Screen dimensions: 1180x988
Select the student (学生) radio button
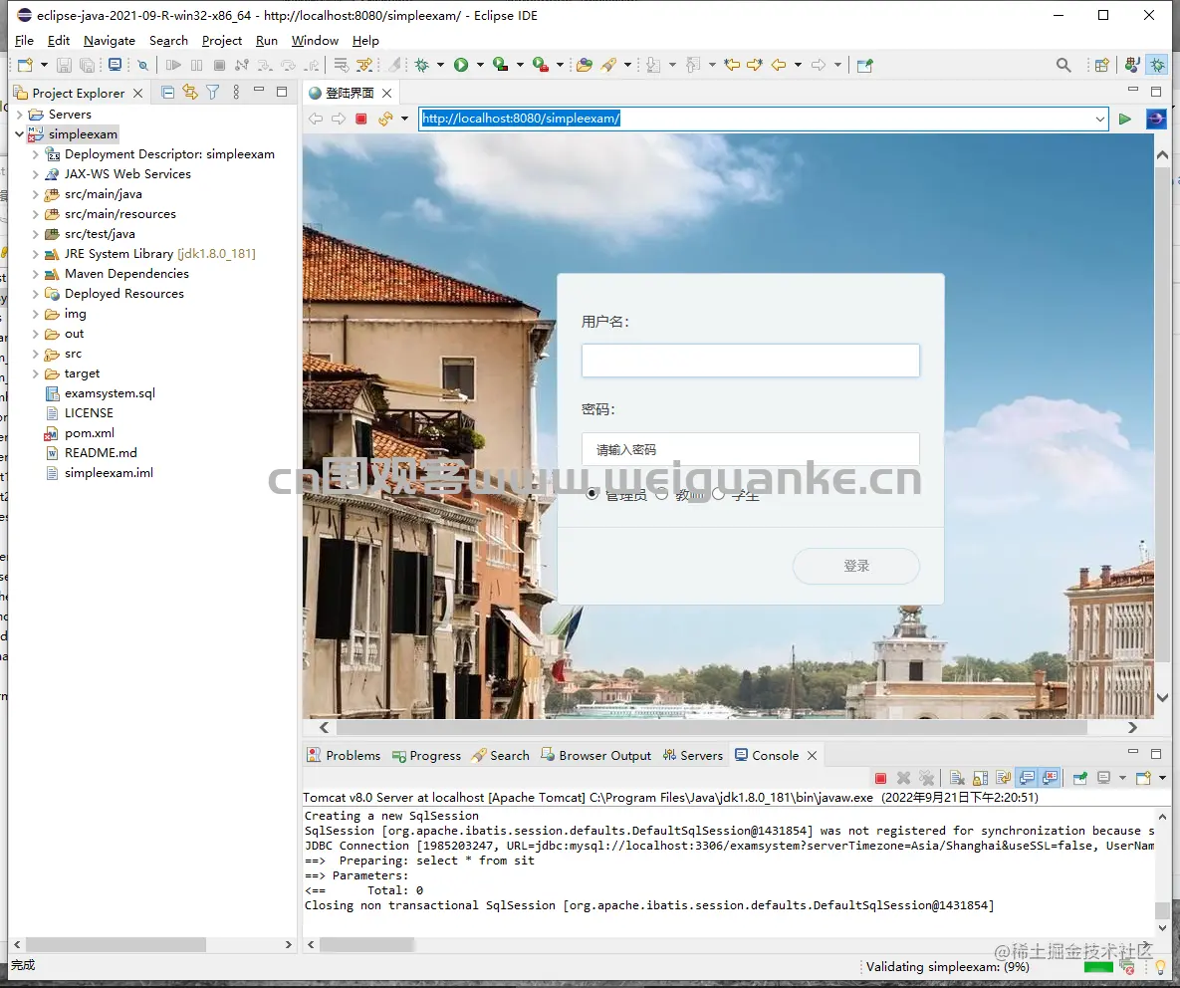[719, 494]
